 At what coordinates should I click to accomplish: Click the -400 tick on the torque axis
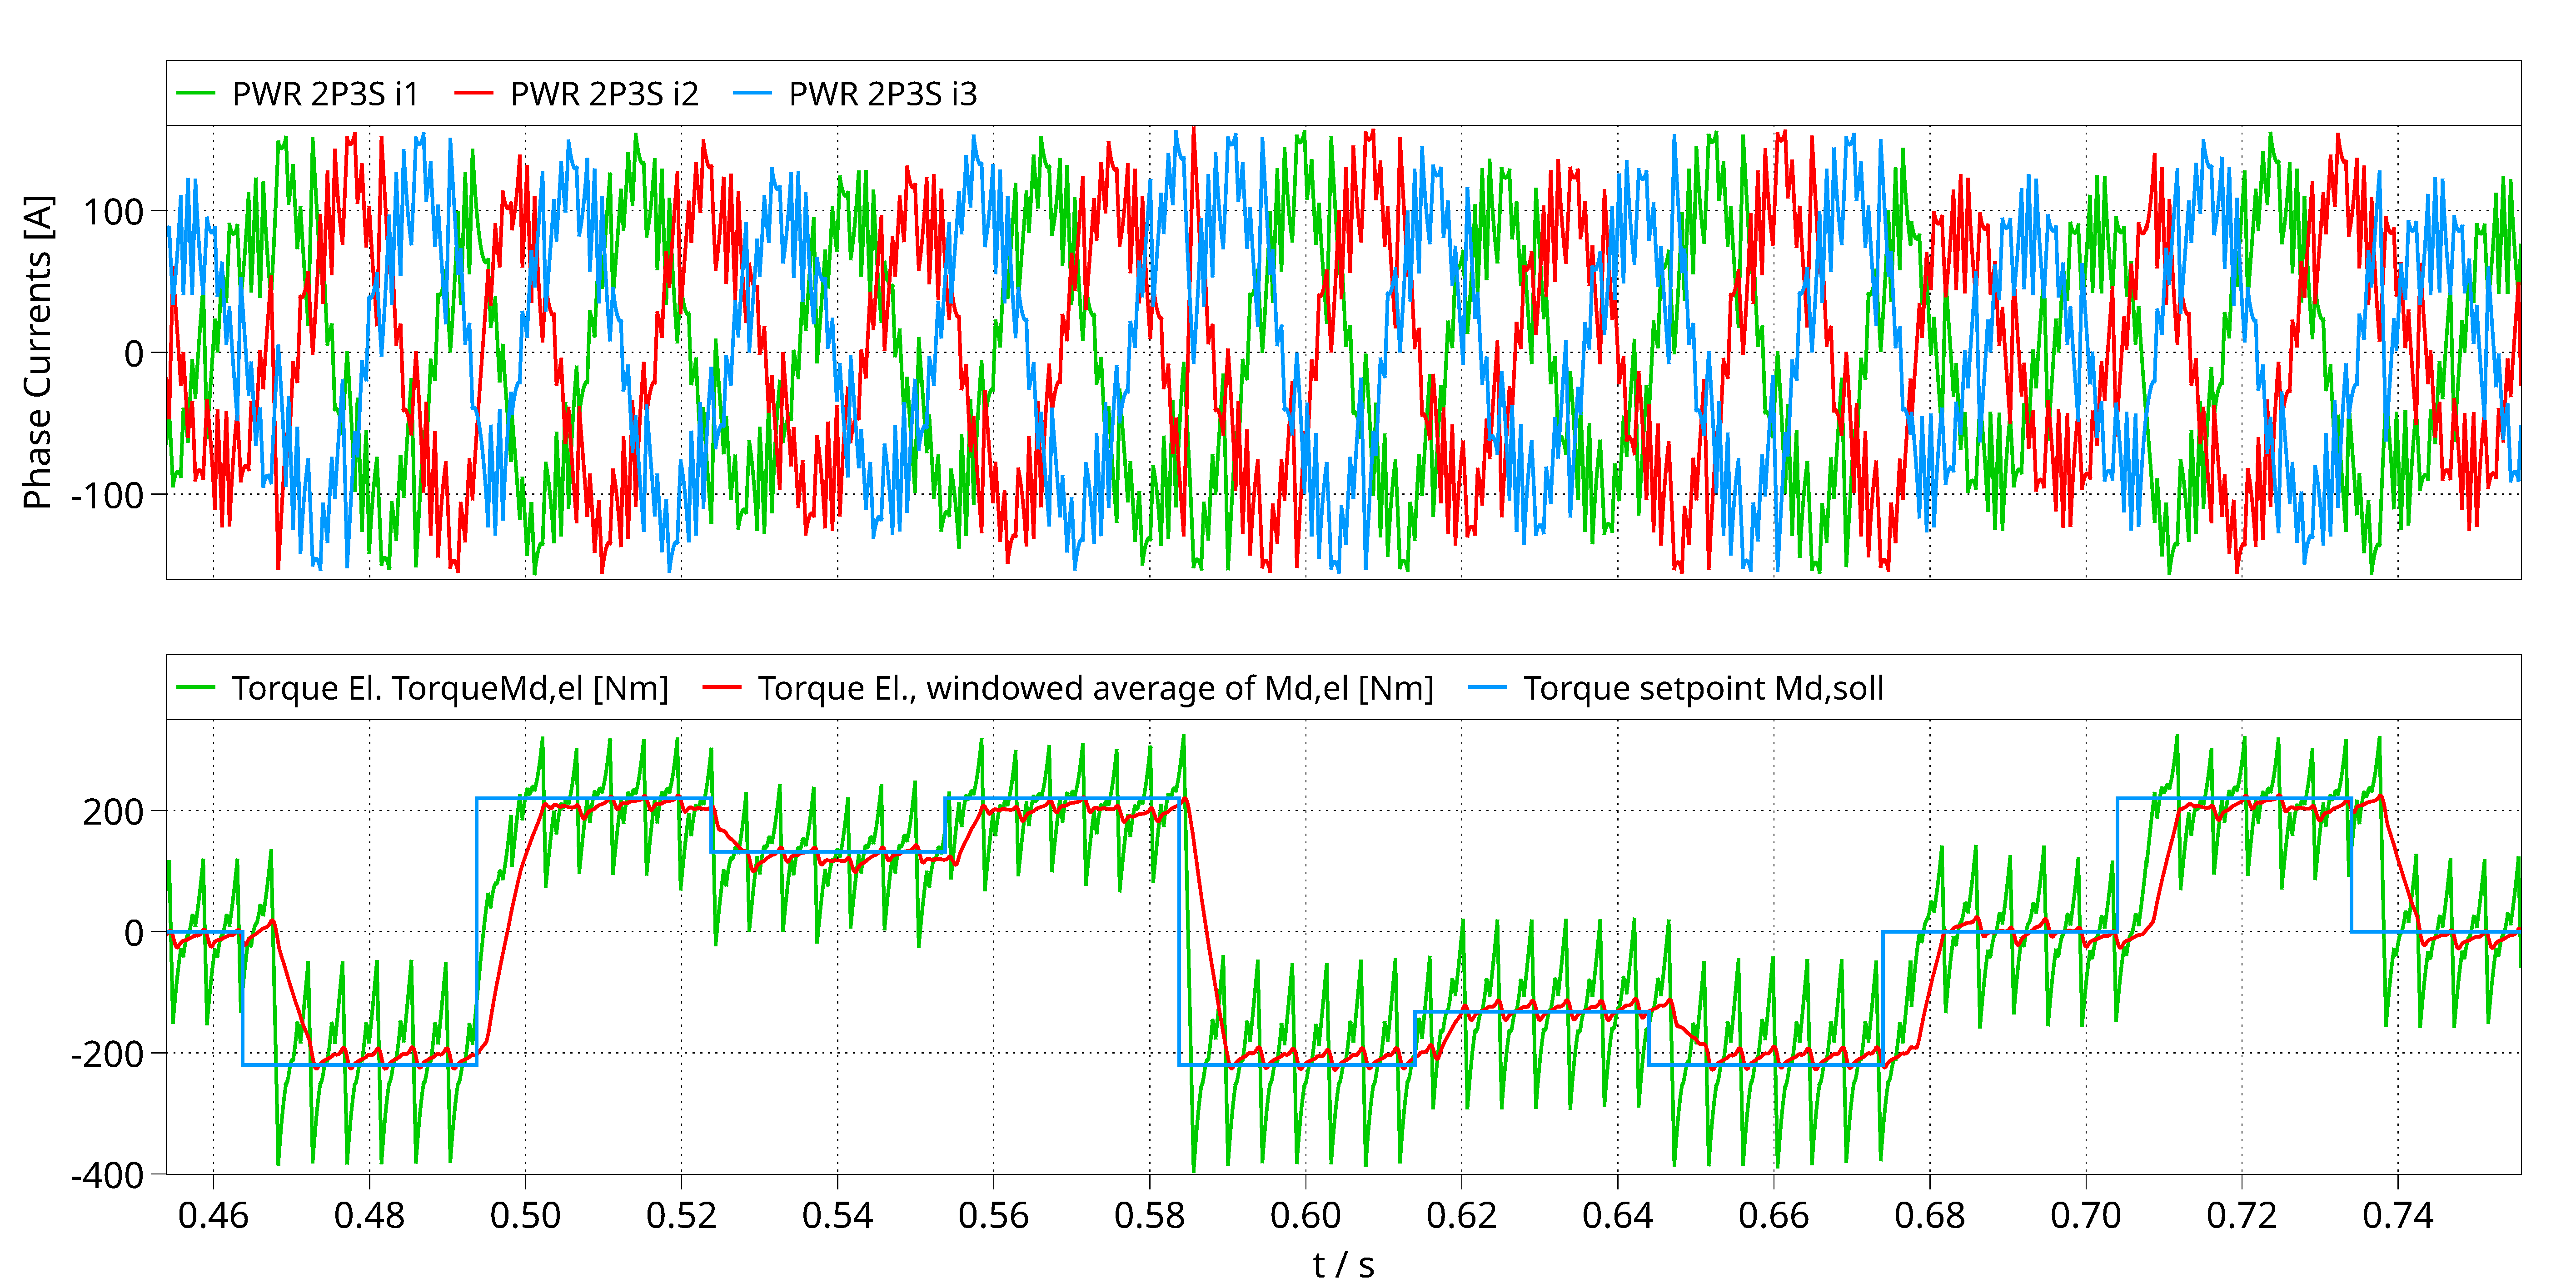107,1176
